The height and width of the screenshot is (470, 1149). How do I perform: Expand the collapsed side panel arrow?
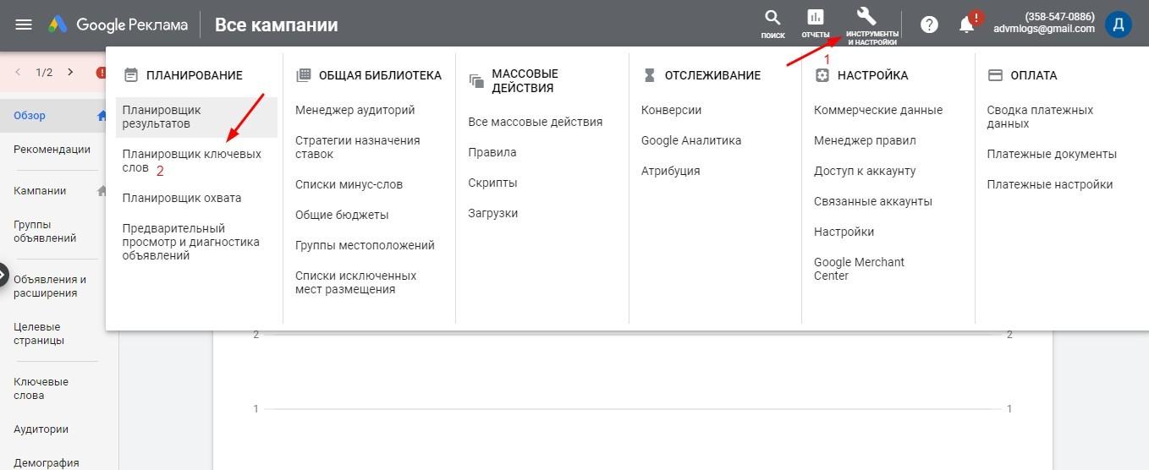pyautogui.click(x=3, y=275)
